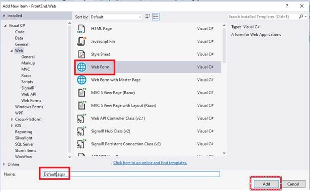Open the Sort by Default dropdown
310x192 pixels.
(x=116, y=17)
